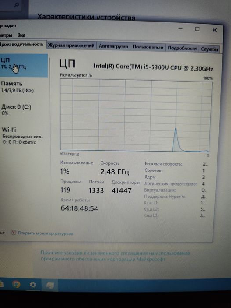Click Открыть монитор ресурсов link

point(46,233)
